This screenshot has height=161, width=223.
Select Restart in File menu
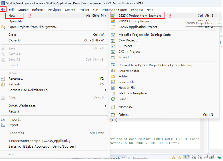tap(54, 112)
